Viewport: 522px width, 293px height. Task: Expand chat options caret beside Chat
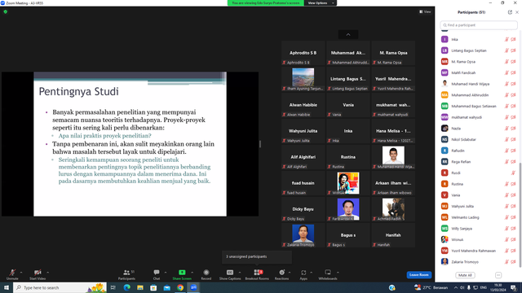(166, 273)
